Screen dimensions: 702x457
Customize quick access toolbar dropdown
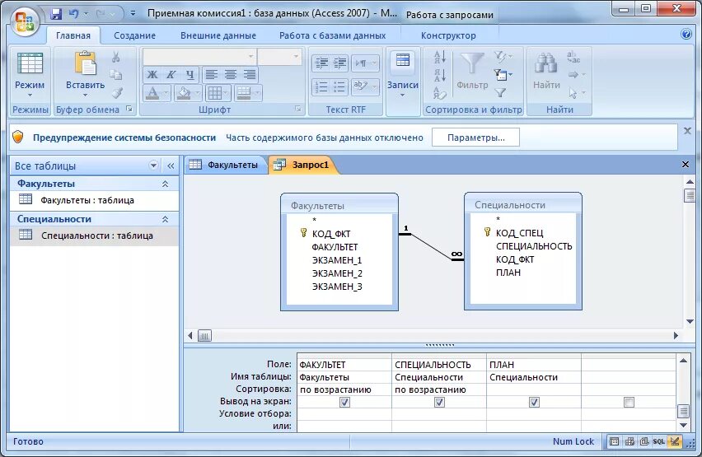point(133,13)
